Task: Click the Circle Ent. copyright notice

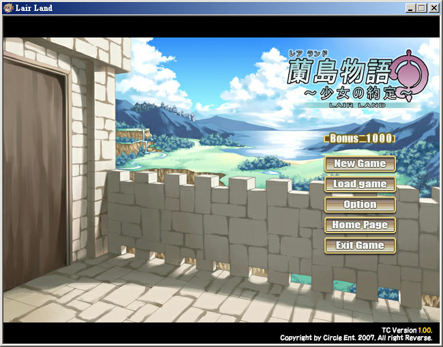Action: point(356,337)
